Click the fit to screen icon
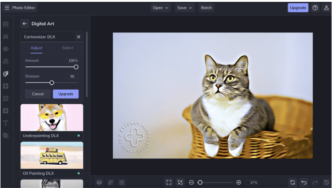Image resolution: width=332 pixels, height=188 pixels. coord(169,182)
